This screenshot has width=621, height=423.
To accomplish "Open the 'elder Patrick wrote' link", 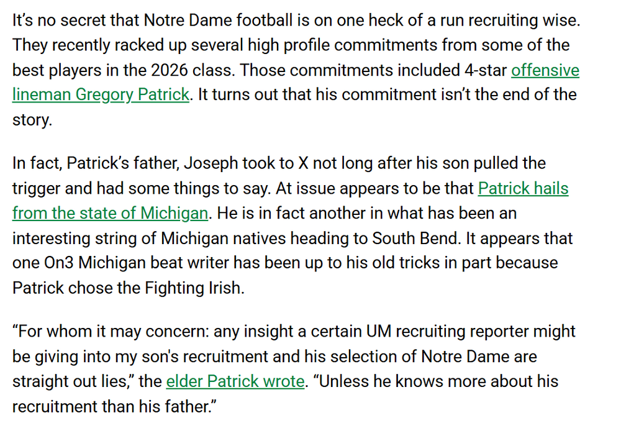I will pyautogui.click(x=235, y=381).
